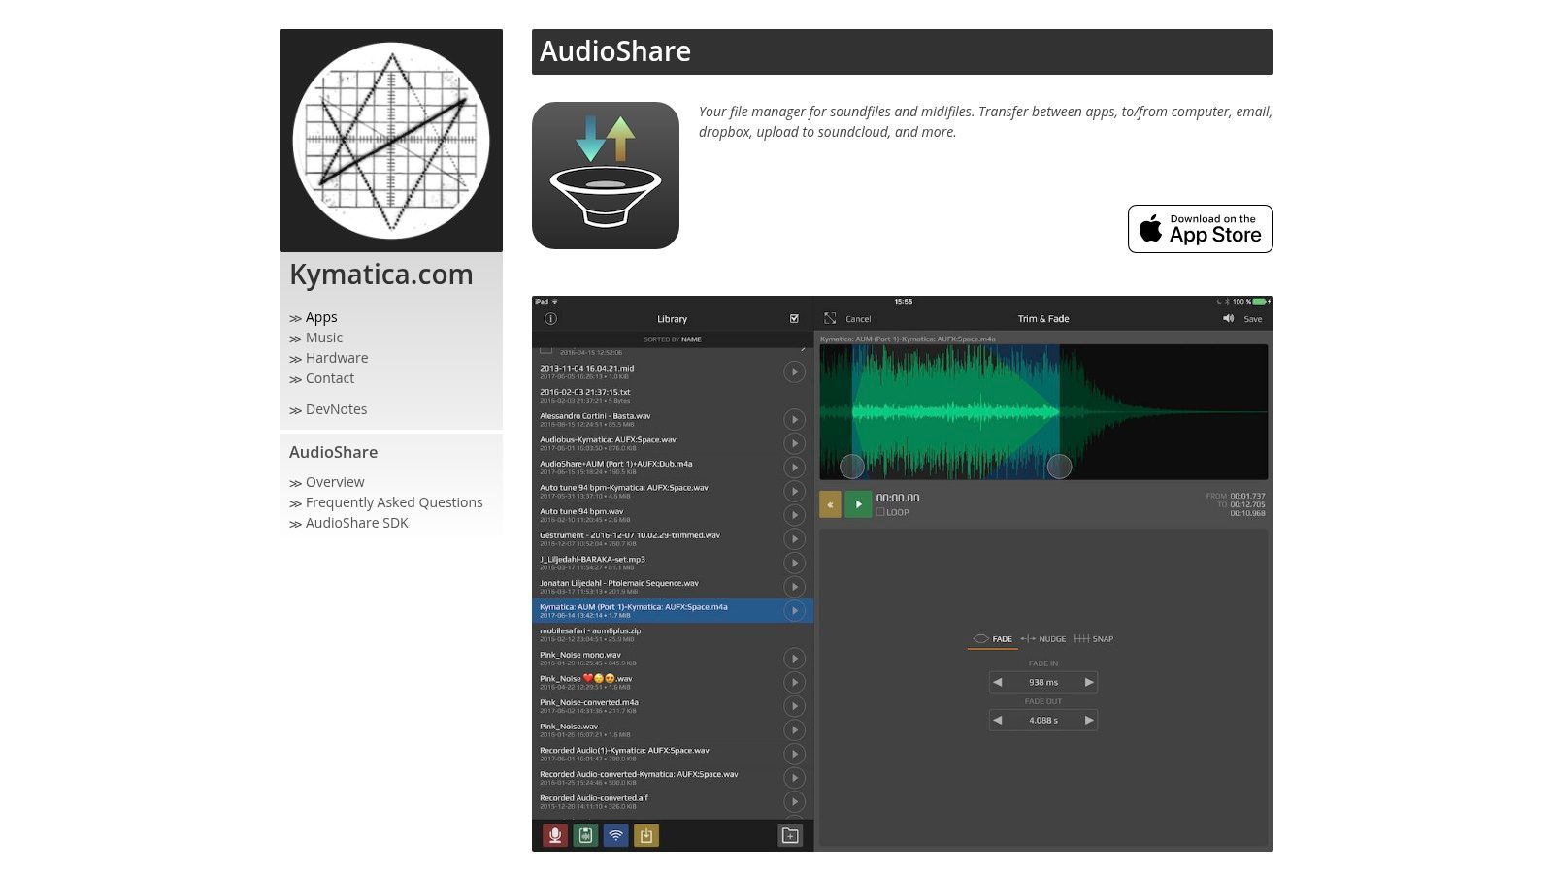
Task: Open the library info icon
Action: (x=550, y=318)
